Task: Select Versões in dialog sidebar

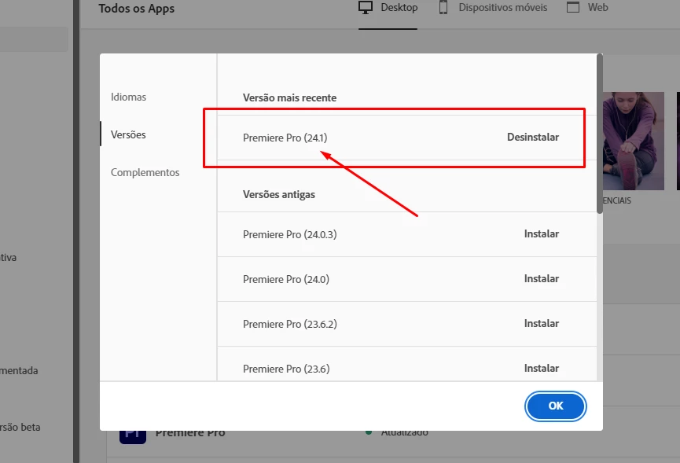Action: tap(128, 135)
